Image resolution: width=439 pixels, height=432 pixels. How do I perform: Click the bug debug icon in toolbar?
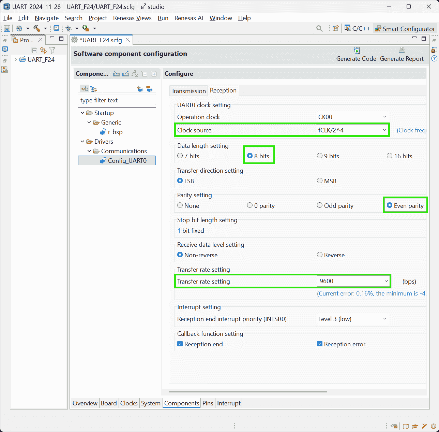point(69,28)
